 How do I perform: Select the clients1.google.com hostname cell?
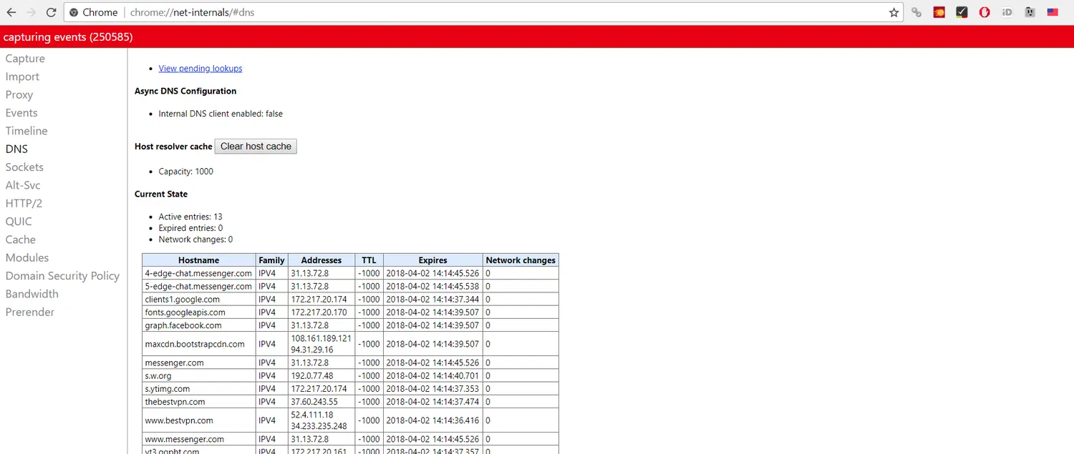199,299
